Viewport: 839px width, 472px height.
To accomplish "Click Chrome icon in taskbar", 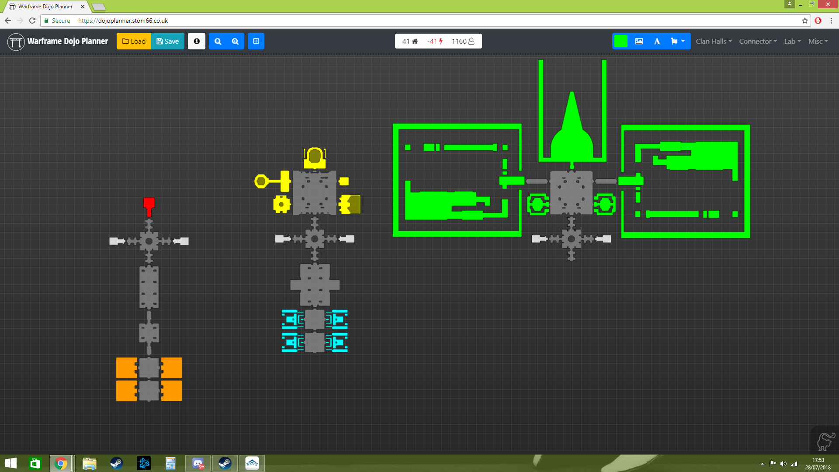I will tap(61, 463).
